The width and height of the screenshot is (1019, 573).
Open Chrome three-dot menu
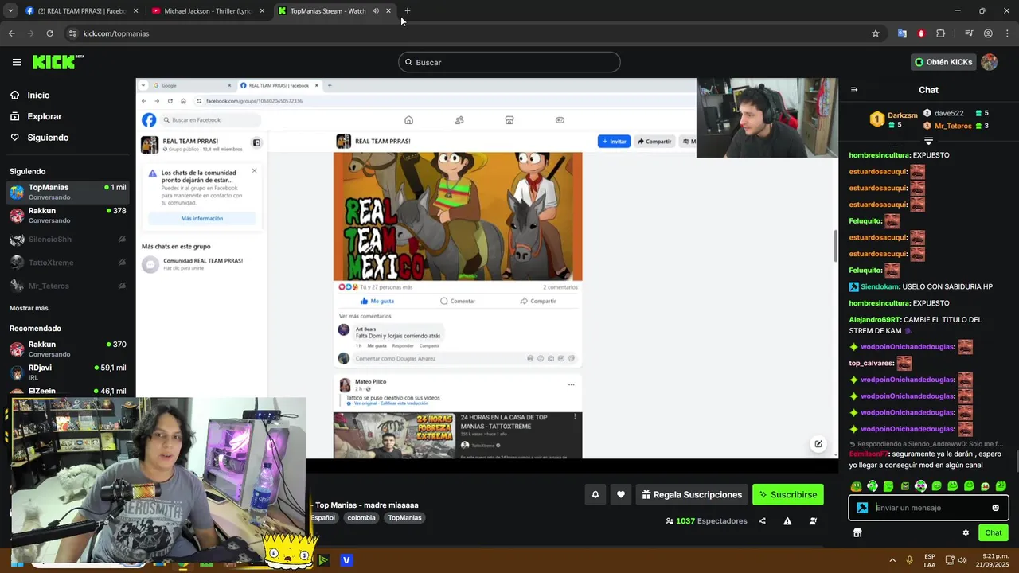point(1007,33)
